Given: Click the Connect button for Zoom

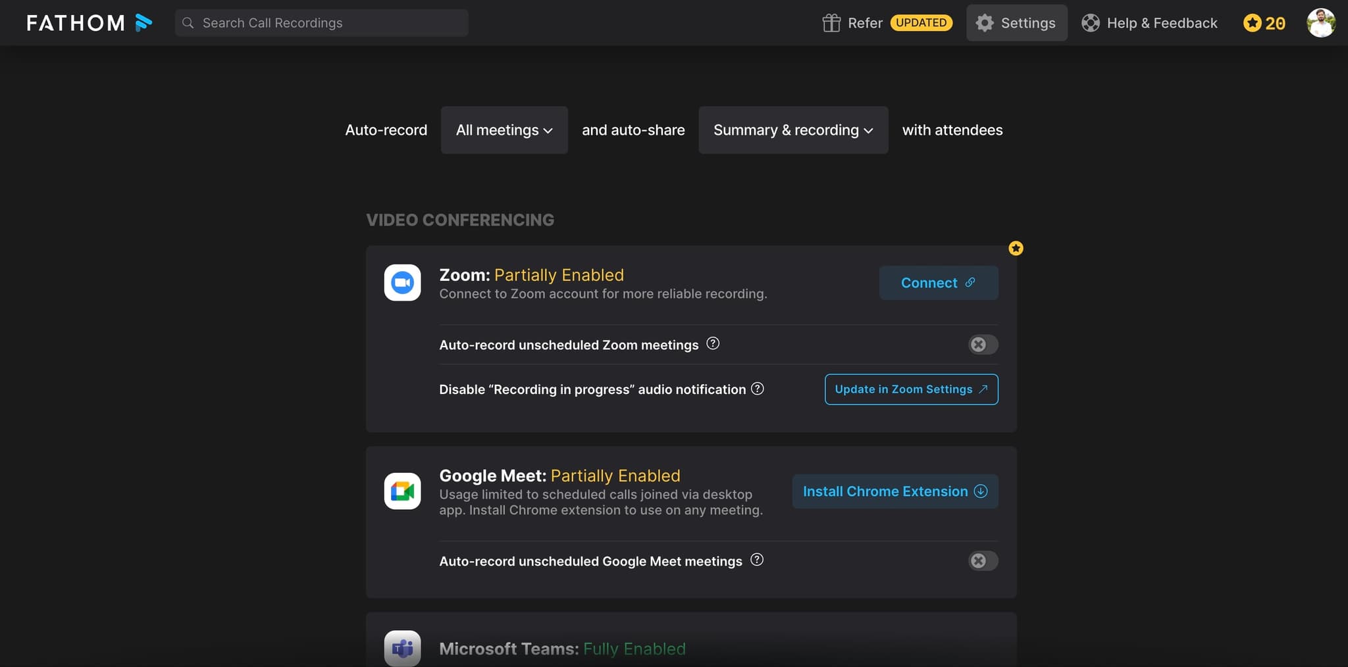Looking at the screenshot, I should [x=938, y=283].
